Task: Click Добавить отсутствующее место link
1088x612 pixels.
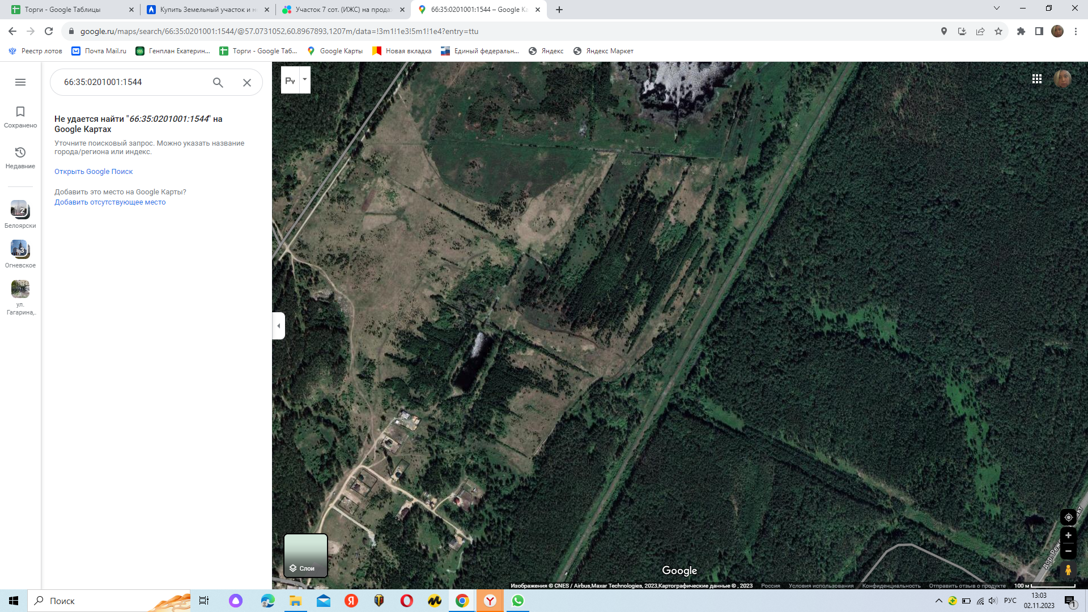Action: (110, 202)
